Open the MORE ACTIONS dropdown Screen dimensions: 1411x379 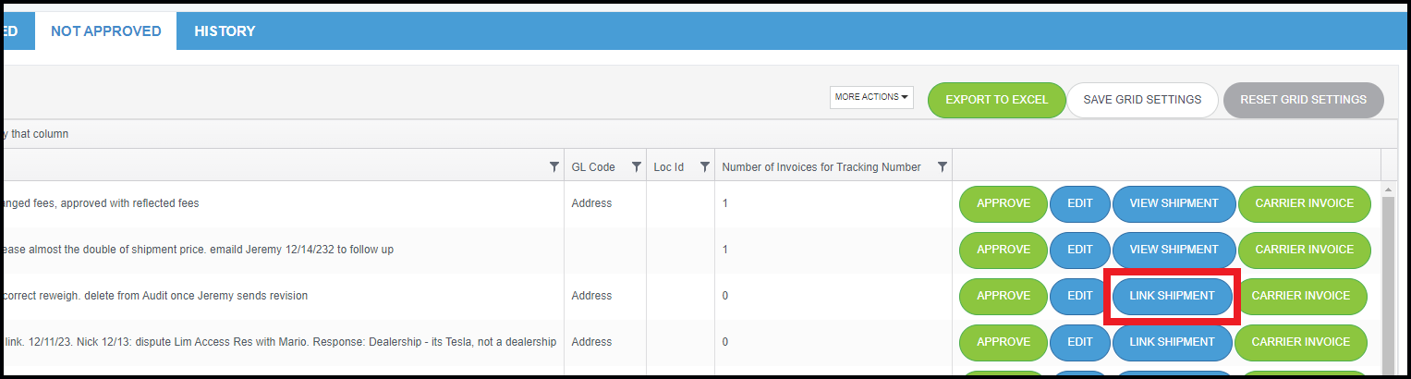click(x=871, y=97)
